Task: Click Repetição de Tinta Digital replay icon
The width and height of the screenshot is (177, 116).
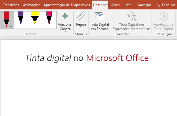Action: coord(164,16)
